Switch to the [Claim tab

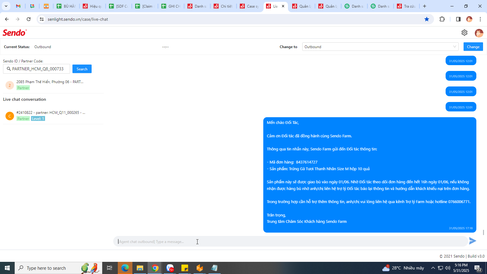145,6
